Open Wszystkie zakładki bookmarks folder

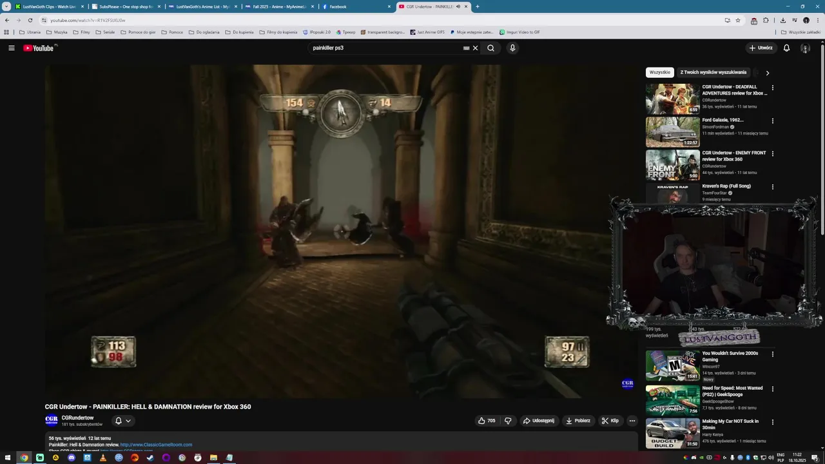[801, 32]
